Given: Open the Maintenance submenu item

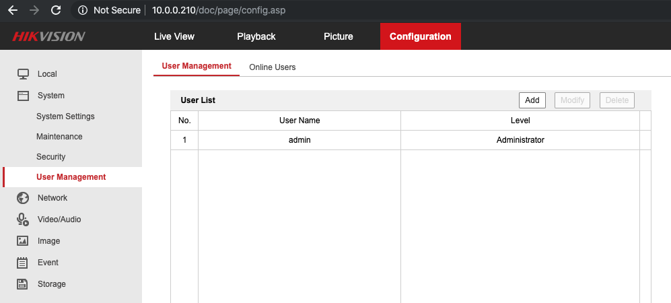Looking at the screenshot, I should tap(59, 137).
